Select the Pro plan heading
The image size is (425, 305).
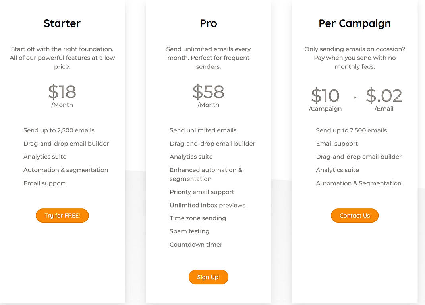(x=208, y=23)
